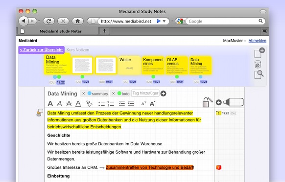
Task: Click the blue go arrow in address bar
Action: pyautogui.click(x=159, y=21)
